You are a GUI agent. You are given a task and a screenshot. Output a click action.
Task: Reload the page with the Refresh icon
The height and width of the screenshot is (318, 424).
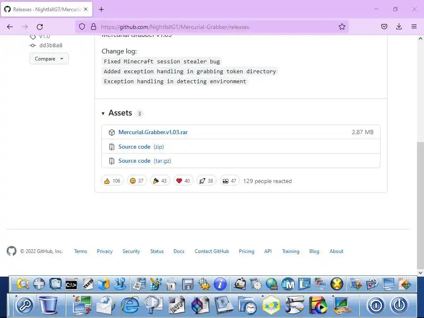(40, 26)
